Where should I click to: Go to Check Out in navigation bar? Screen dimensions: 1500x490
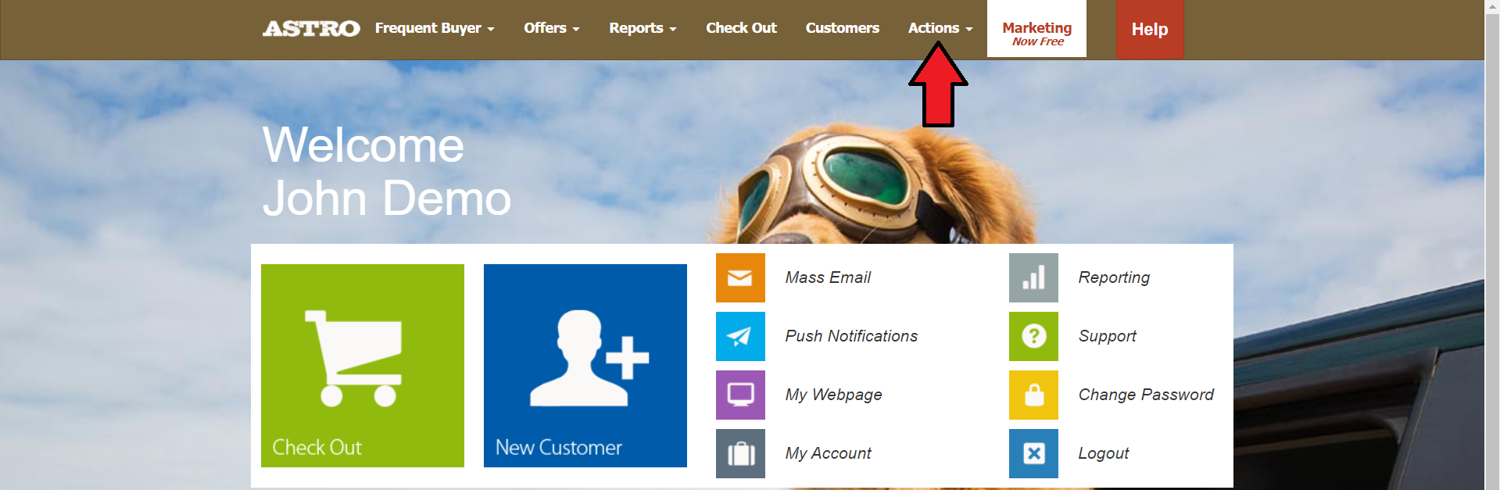click(x=741, y=28)
